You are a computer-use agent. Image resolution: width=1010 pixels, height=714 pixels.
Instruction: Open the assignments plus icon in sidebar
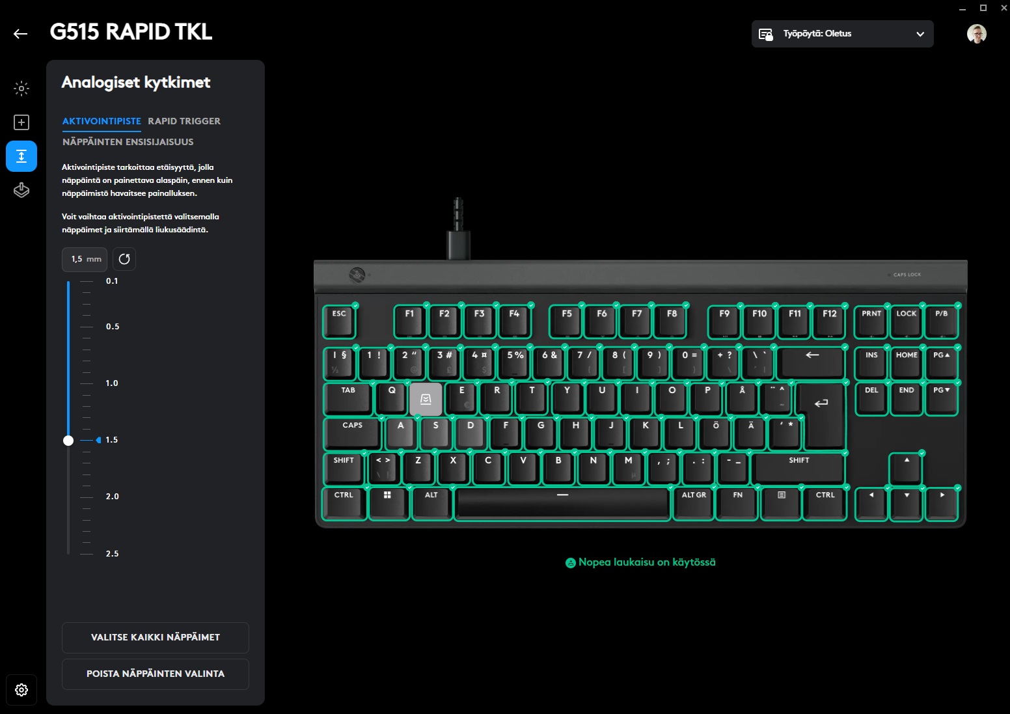click(x=21, y=122)
